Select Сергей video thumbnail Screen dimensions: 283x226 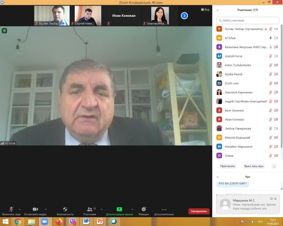pyautogui.click(x=88, y=16)
